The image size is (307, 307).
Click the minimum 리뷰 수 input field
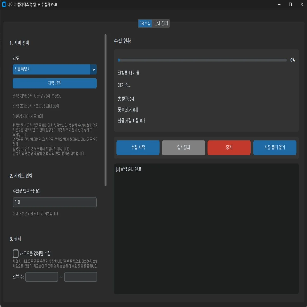[42, 277]
